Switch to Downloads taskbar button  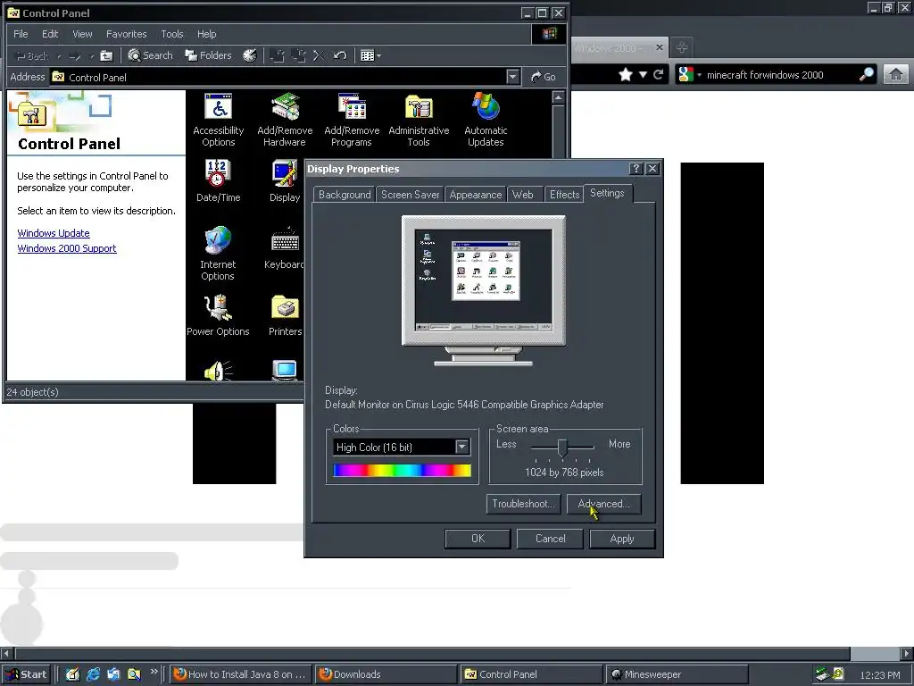pyautogui.click(x=386, y=674)
